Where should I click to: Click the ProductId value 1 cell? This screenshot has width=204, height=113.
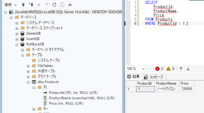(145, 89)
